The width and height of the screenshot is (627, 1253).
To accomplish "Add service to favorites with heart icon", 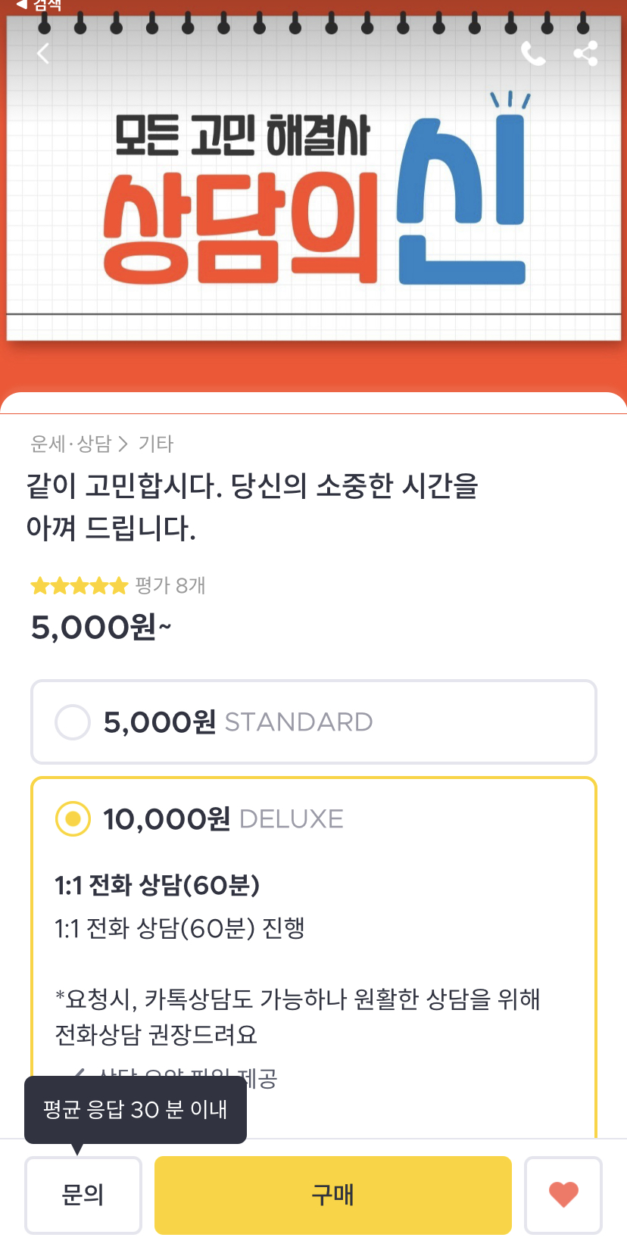I will pyautogui.click(x=563, y=1195).
